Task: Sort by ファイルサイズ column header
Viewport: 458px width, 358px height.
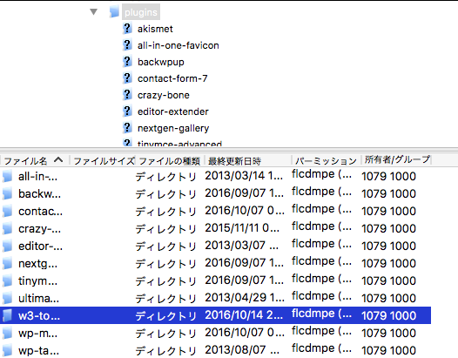Action: pos(104,161)
